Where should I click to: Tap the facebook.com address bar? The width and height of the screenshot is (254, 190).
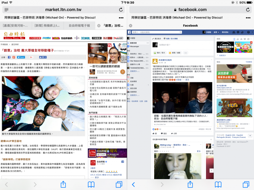point(190,10)
